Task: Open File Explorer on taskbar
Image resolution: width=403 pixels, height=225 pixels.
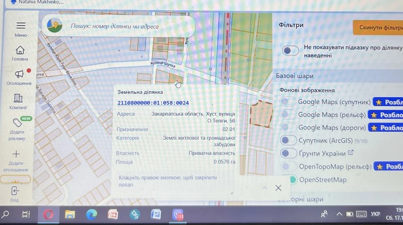Action: (70, 215)
